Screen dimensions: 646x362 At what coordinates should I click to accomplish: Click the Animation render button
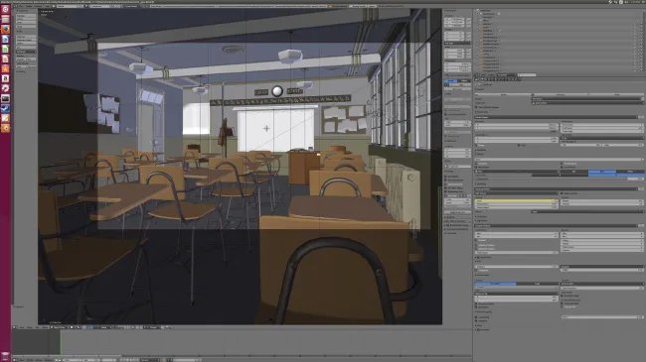[561, 94]
